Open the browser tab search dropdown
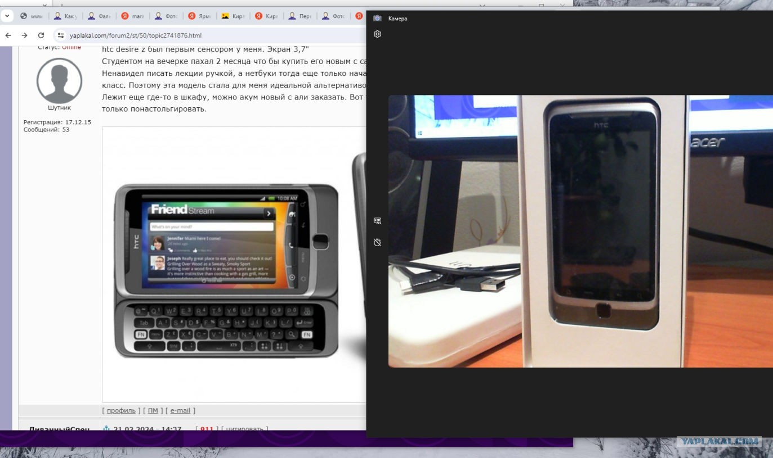 pos(6,16)
